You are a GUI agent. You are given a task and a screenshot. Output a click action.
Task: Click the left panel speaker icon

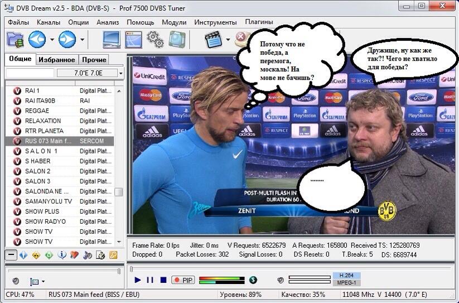click(16, 281)
